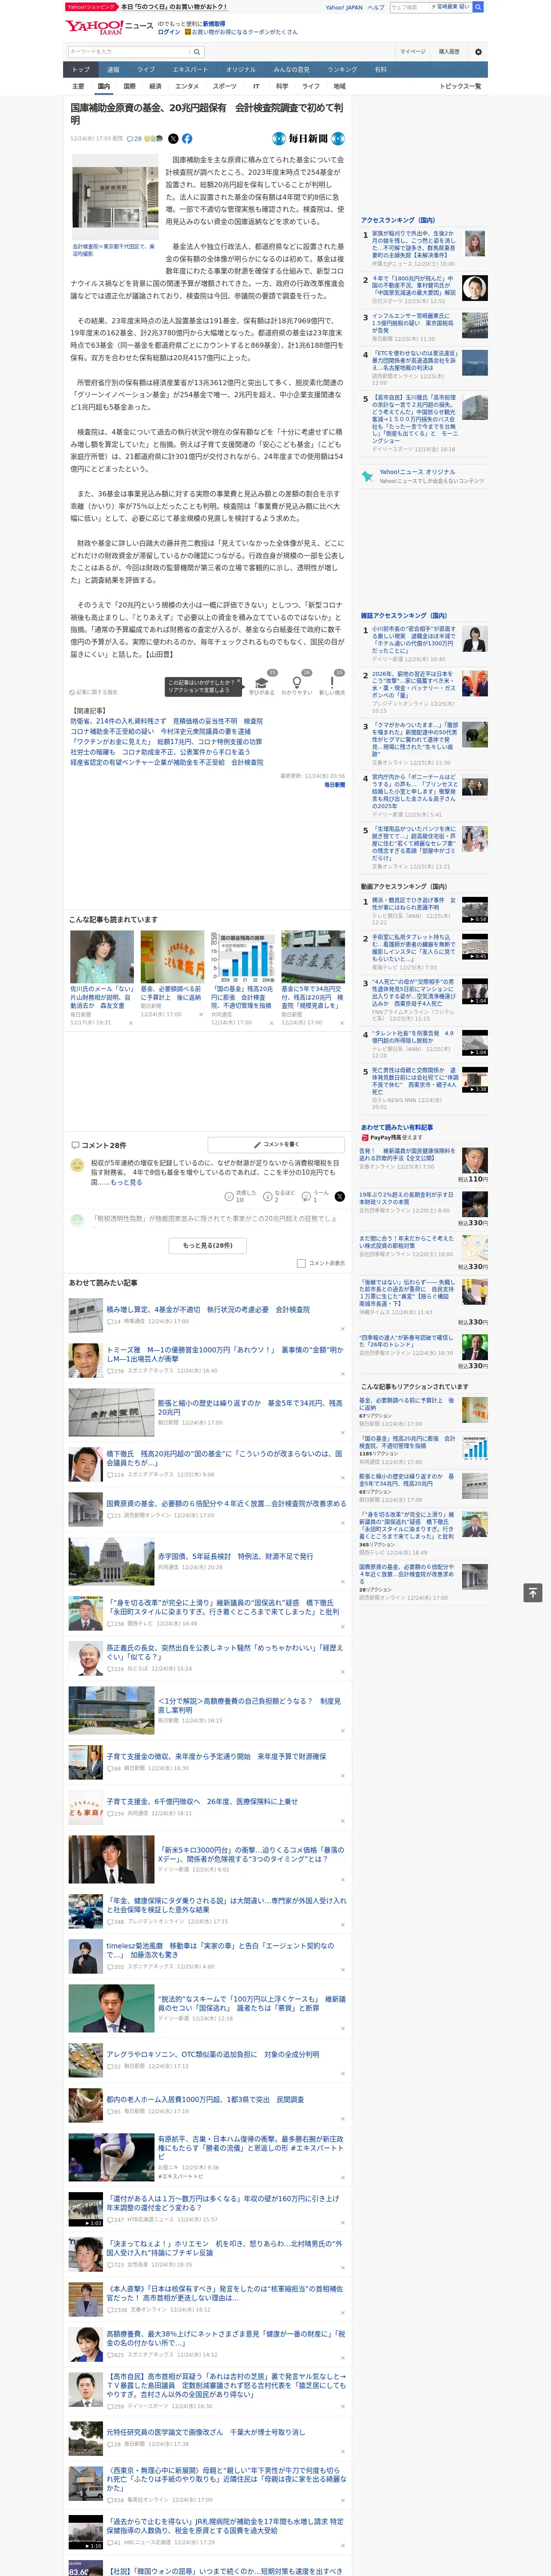This screenshot has width=551, height=2576.
Task: Open the エキスパート tab
Action: [x=190, y=70]
